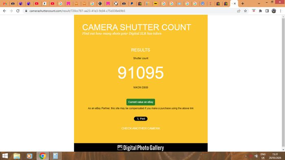Go back to the previous page
Screen dimensions: 285x160
(x=4, y=11)
